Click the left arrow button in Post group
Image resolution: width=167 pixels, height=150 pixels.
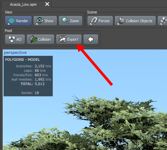tap(91, 39)
